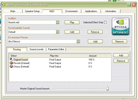Select the MIDI tab
The width and height of the screenshot is (138, 99).
(52, 11)
